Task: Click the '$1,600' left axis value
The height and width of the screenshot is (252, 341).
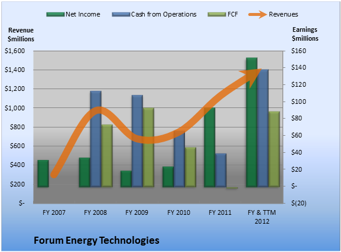Action: 15,51
